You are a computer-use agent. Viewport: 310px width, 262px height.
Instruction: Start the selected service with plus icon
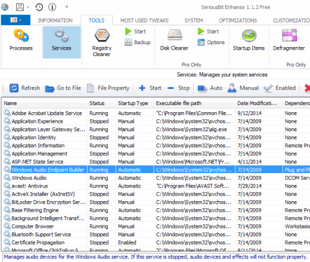142,88
